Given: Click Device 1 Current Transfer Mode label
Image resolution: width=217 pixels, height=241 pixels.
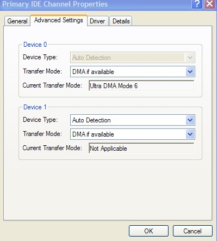Looking at the screenshot, I should click(x=52, y=148).
